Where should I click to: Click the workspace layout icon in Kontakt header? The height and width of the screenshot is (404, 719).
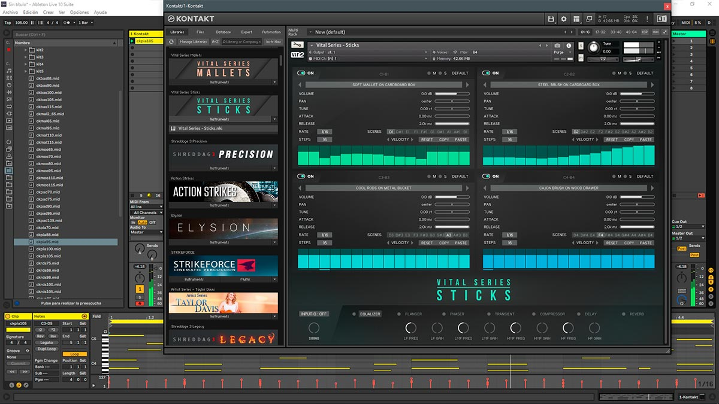576,19
